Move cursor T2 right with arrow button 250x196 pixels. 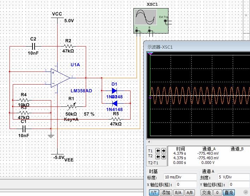pos(163,157)
